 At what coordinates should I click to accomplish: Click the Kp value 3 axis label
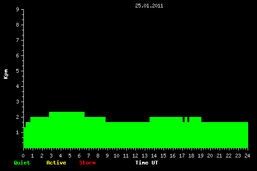[x=18, y=102]
